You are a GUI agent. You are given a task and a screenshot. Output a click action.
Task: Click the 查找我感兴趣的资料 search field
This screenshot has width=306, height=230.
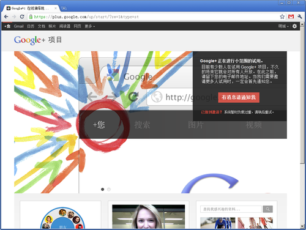(x=231, y=209)
